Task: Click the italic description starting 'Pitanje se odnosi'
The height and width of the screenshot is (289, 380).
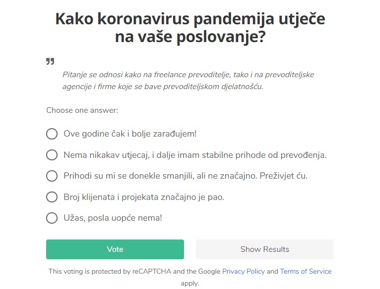Action: 189,81
